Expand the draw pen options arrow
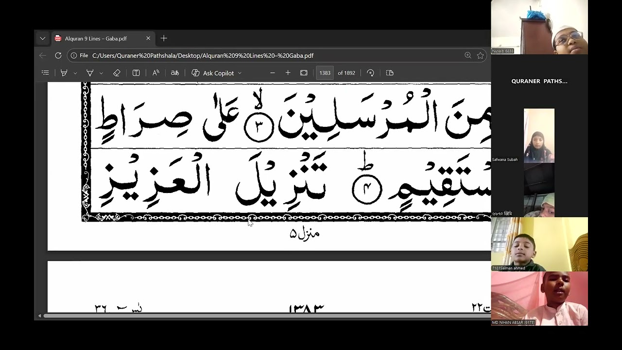The image size is (622, 350). pyautogui.click(x=101, y=73)
